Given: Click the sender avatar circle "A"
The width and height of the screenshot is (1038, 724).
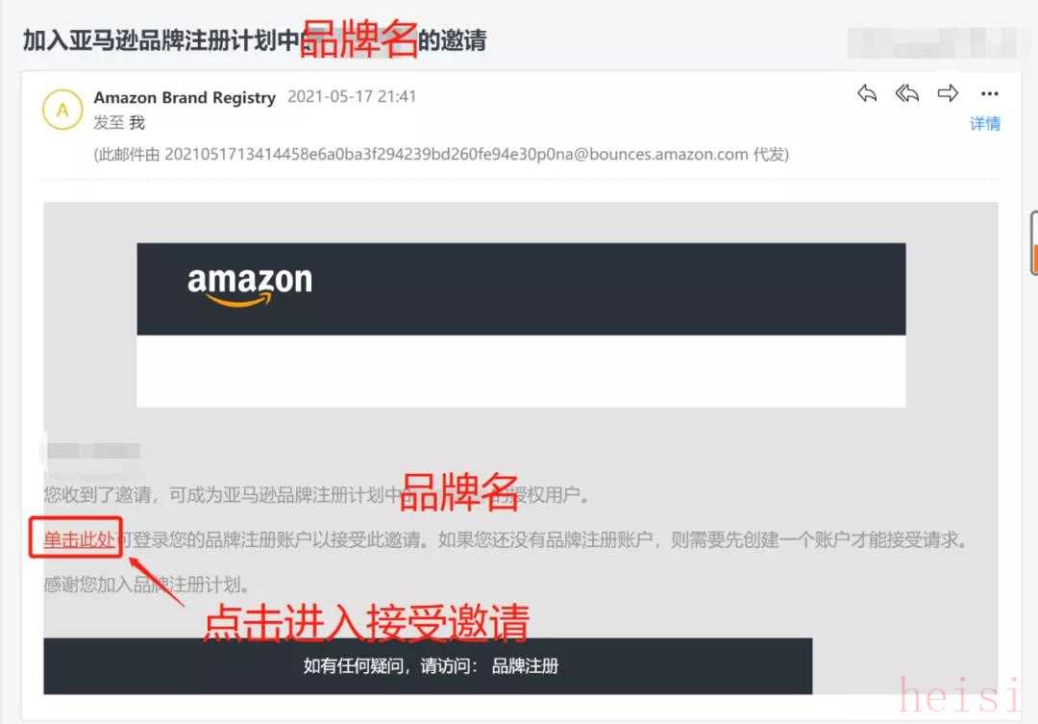Looking at the screenshot, I should tap(62, 110).
